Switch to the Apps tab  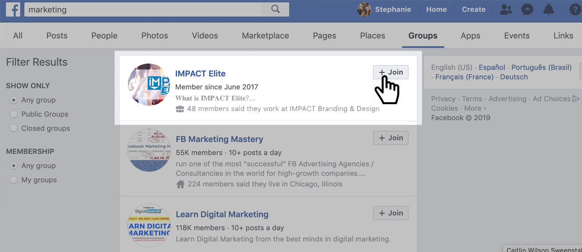(x=470, y=36)
